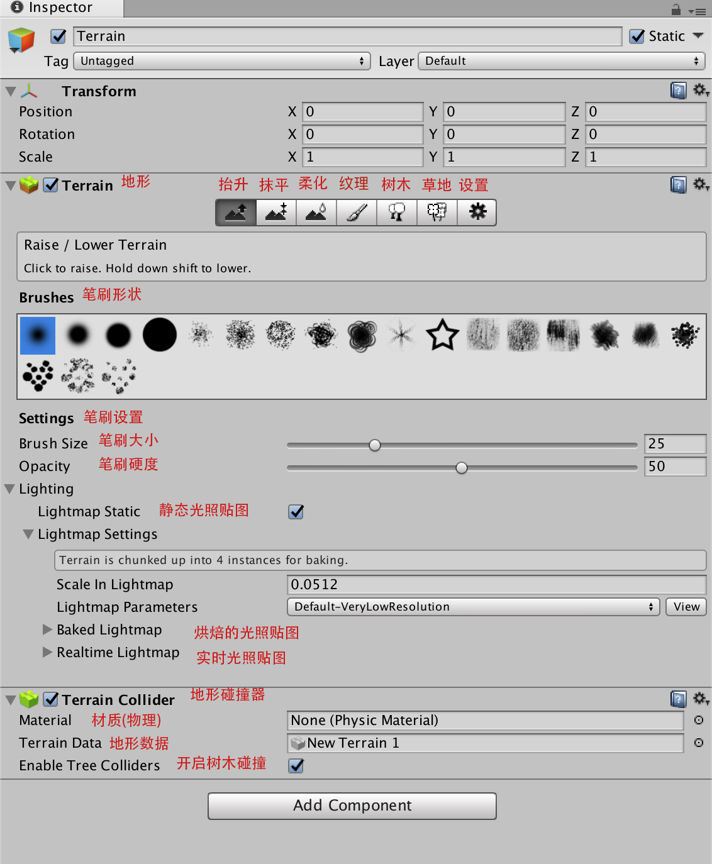Click the View button for Lightmap Parameters
Screen dimensions: 712x864
pos(686,607)
